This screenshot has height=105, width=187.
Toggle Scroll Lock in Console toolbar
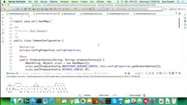139,73
